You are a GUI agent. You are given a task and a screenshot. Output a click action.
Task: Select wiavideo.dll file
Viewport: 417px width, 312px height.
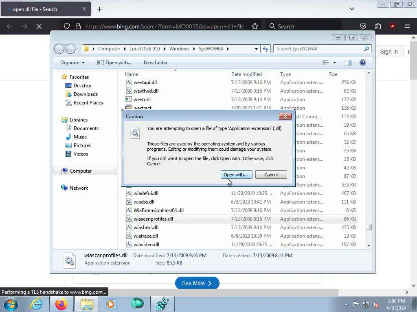pos(146,245)
